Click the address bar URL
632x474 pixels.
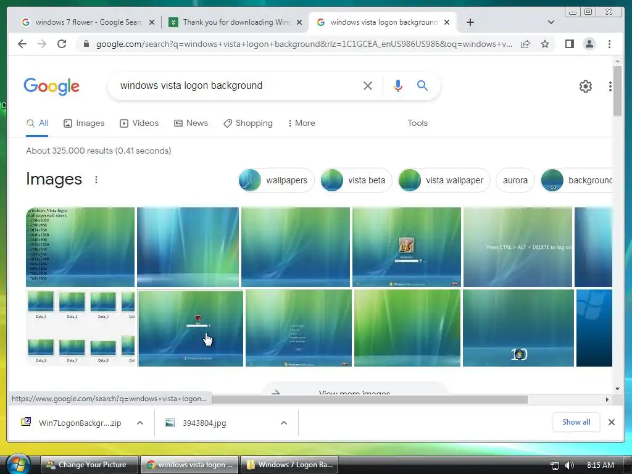304,44
